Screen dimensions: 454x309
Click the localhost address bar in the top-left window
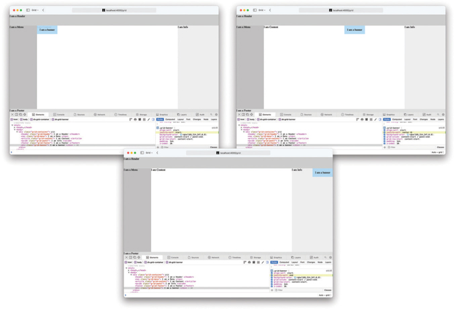(115, 10)
